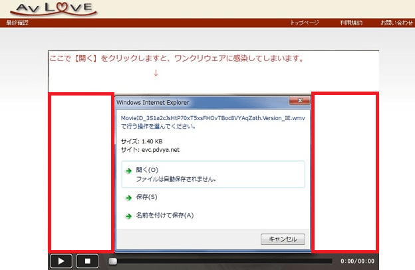Click green arrow icon beside 開く(O)
Screen dimensions: 415x270
[128, 171]
